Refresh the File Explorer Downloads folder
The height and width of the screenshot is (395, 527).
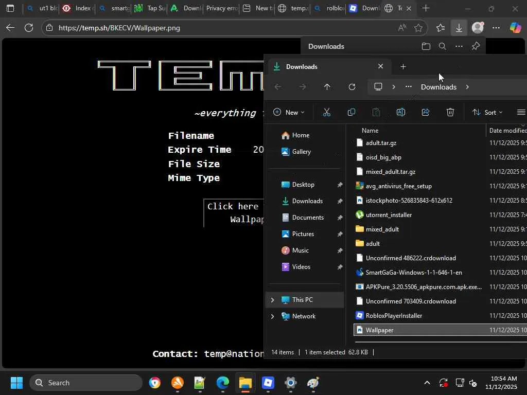click(x=352, y=87)
